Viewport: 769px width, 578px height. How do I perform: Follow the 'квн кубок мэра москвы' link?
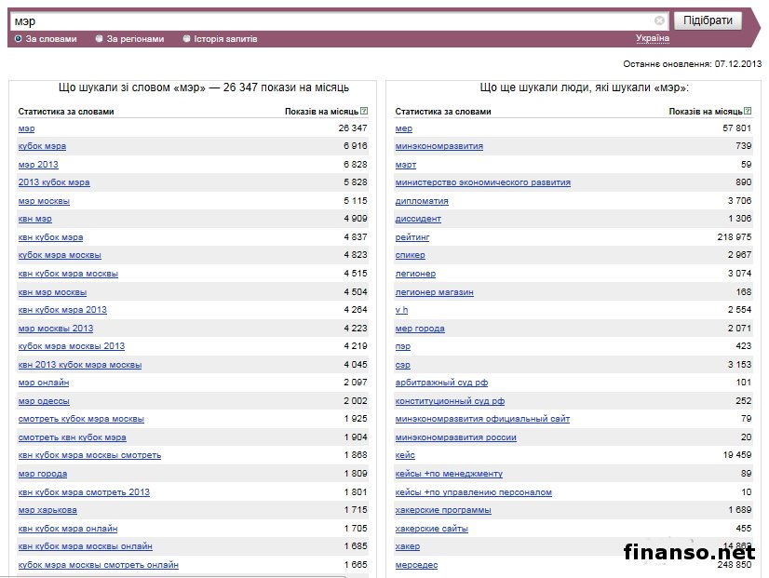tap(68, 274)
